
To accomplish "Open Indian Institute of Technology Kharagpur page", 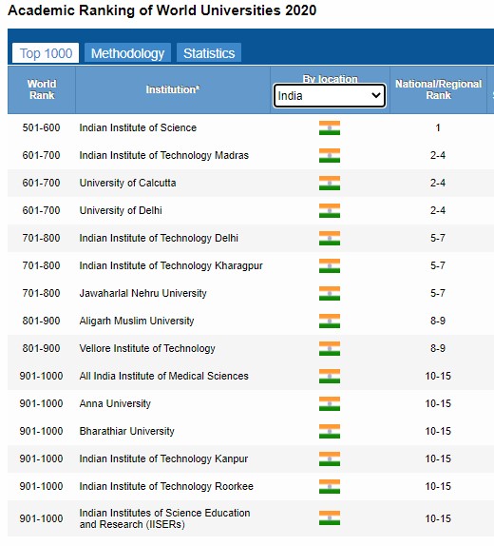I will pyautogui.click(x=171, y=265).
